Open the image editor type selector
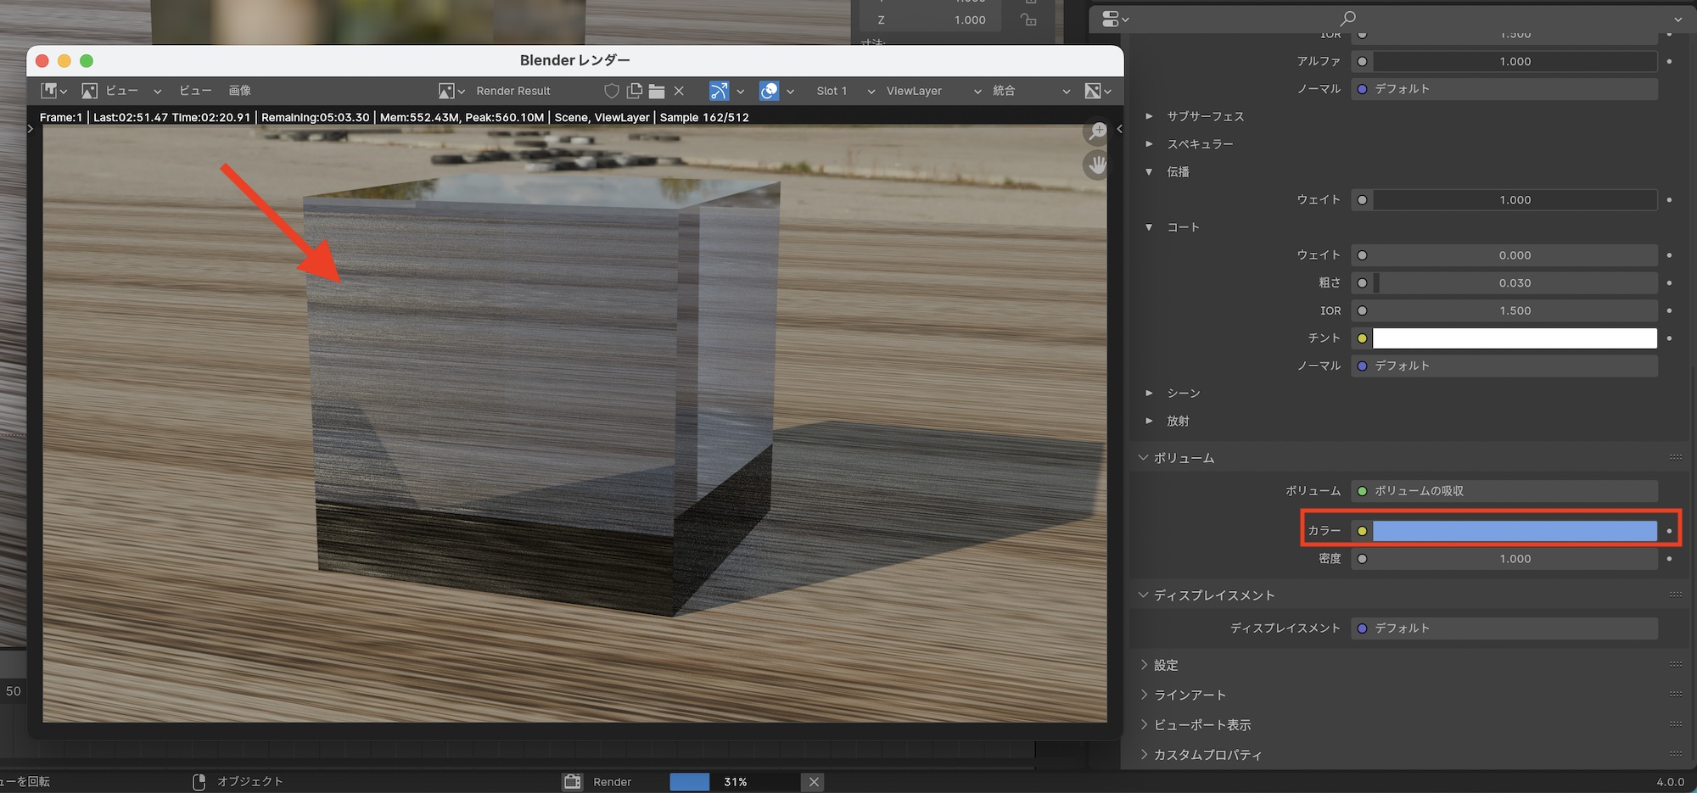Screen dimensions: 1697x793 pos(53,91)
